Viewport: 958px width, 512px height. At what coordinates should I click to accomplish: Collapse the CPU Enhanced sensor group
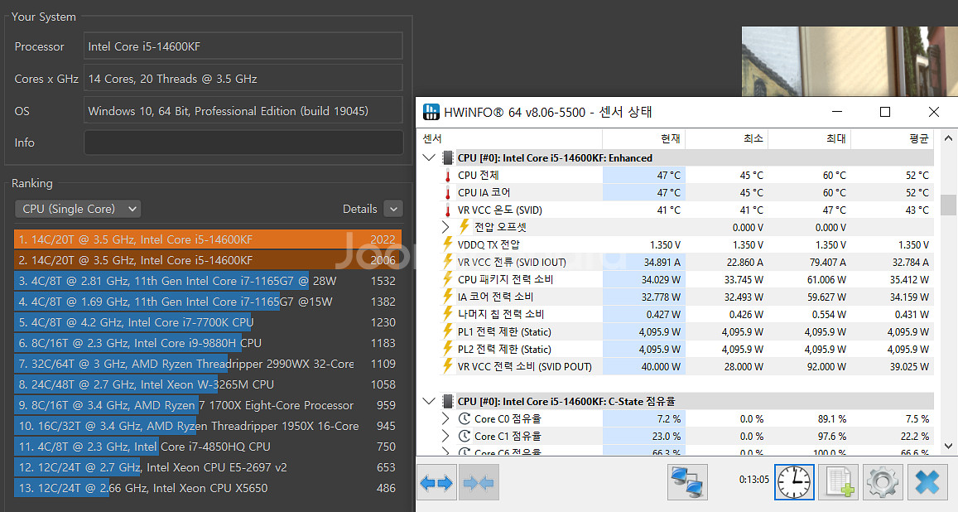(429, 157)
